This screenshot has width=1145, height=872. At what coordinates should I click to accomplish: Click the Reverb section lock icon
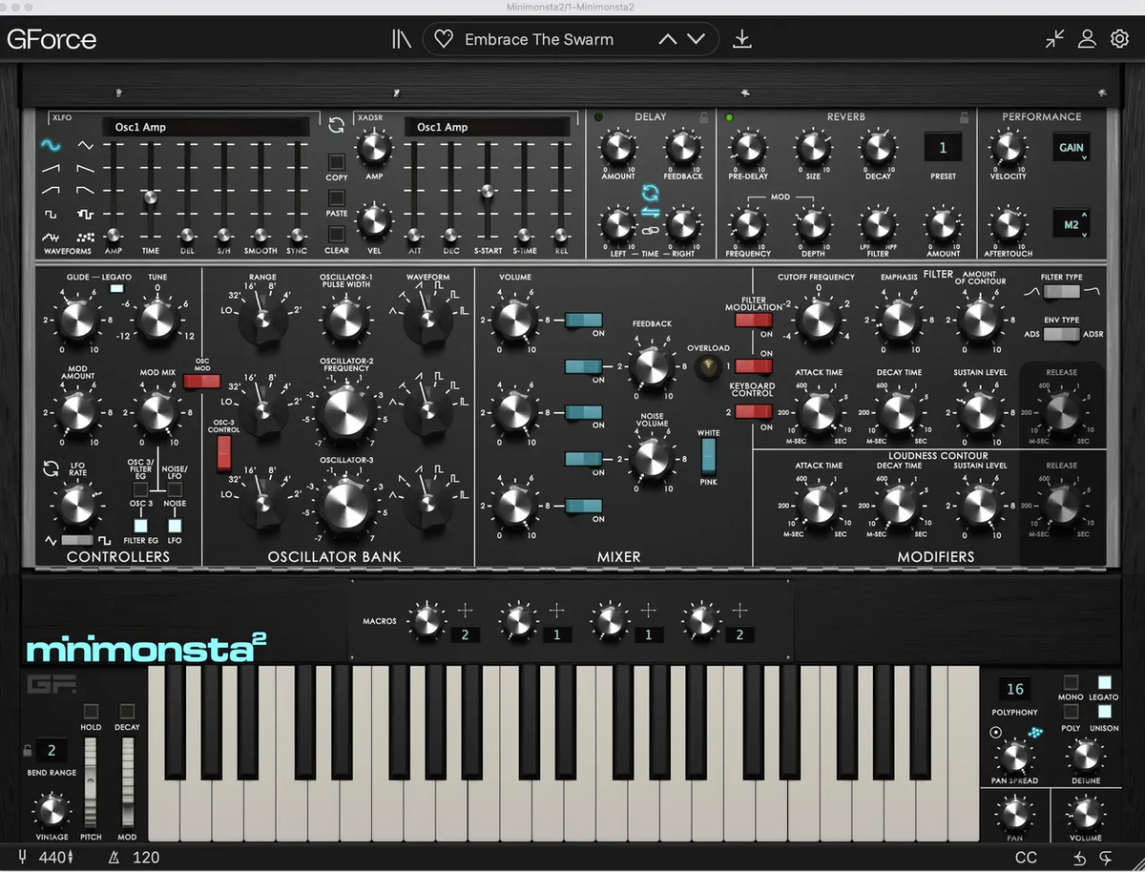coord(965,117)
